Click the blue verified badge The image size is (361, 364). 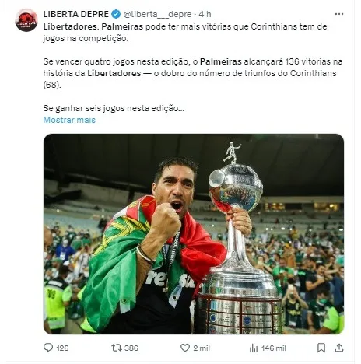[116, 14]
